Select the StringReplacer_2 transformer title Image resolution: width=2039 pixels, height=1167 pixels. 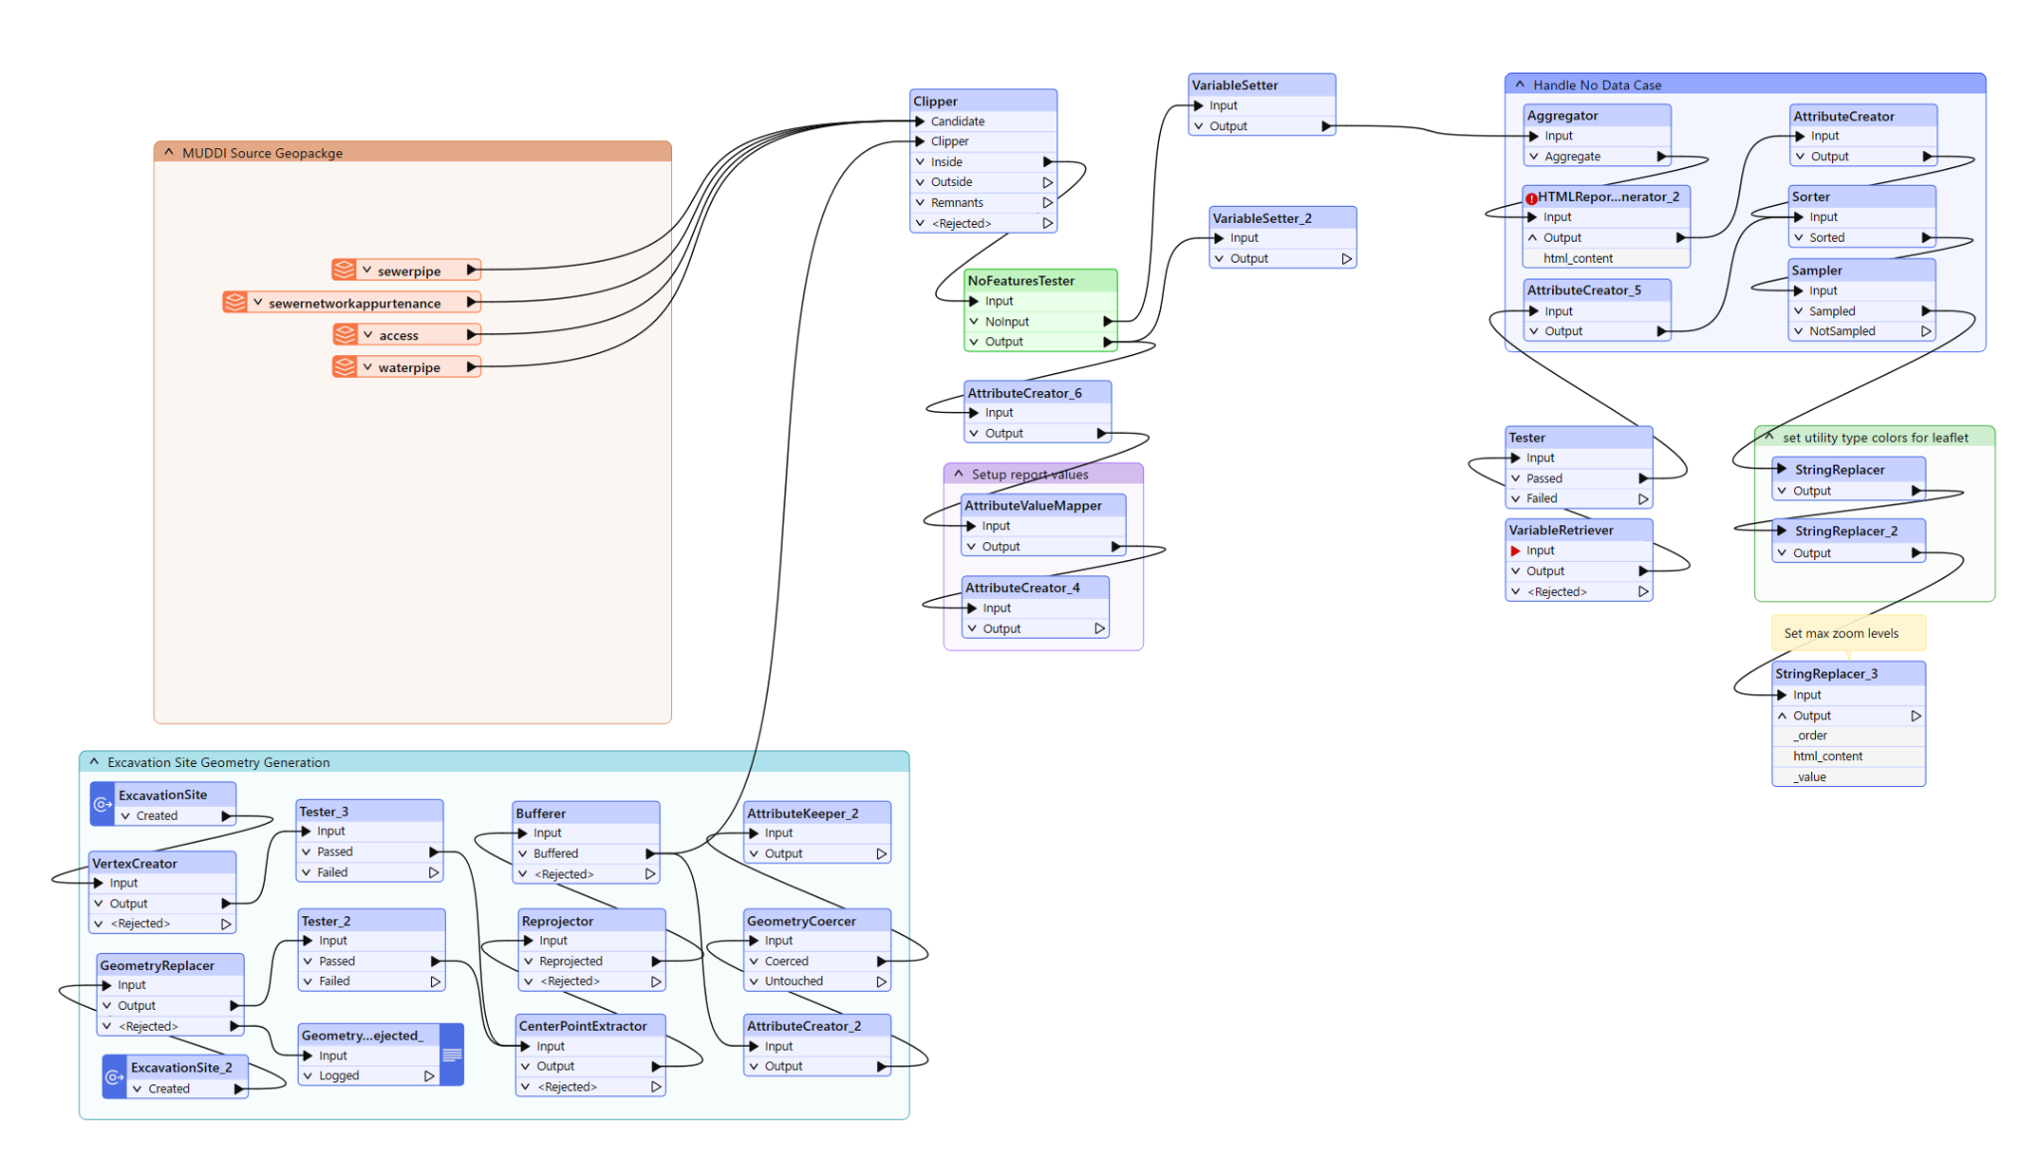coord(1846,531)
